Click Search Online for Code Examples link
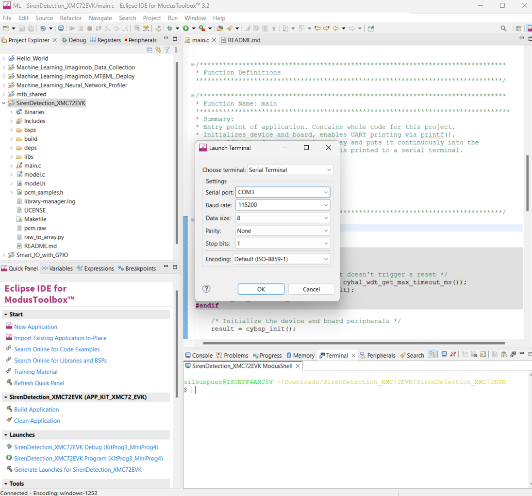The width and height of the screenshot is (532, 496). pos(57,349)
